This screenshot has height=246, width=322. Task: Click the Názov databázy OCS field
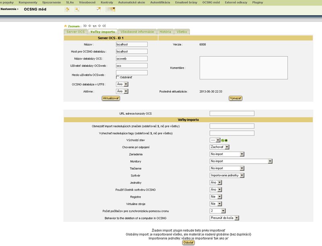(132, 59)
